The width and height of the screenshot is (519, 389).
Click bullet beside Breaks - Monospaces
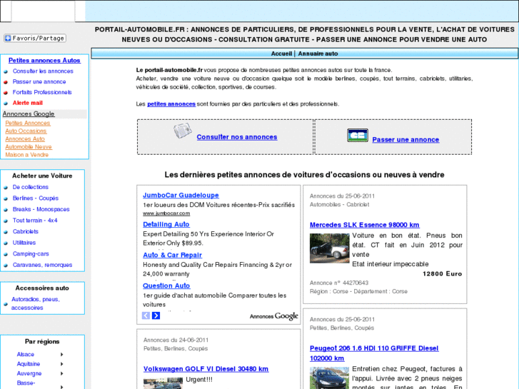click(6, 210)
